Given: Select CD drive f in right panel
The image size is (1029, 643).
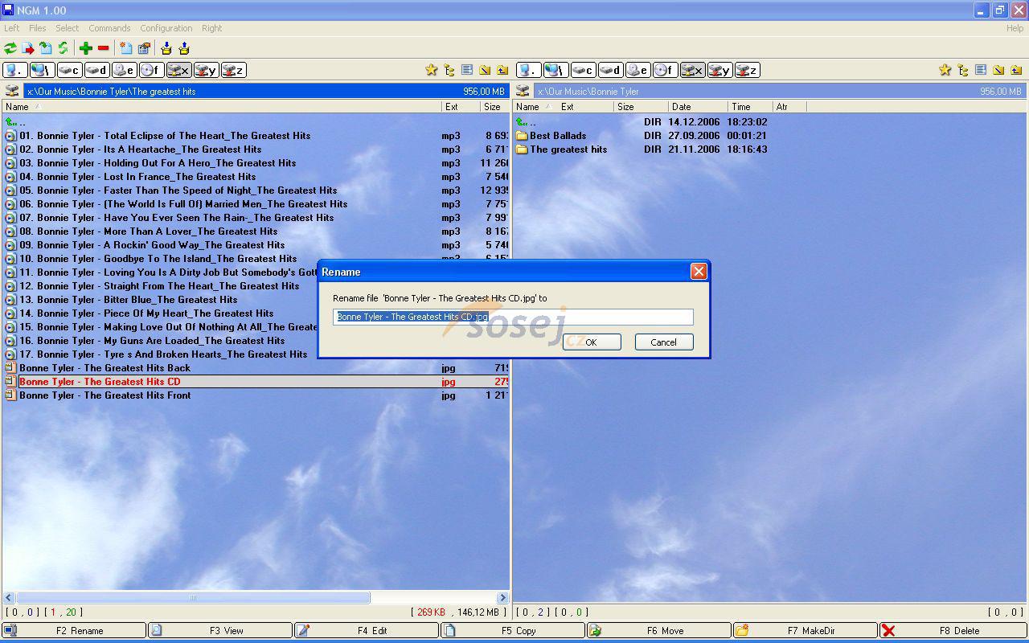Looking at the screenshot, I should tap(665, 70).
